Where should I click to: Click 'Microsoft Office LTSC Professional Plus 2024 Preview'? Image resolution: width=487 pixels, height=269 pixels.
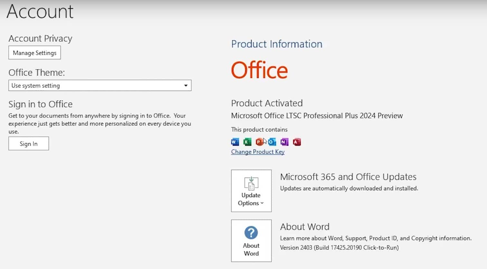(317, 116)
